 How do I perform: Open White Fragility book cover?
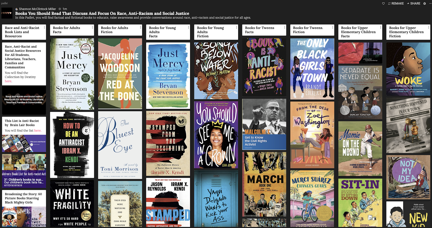72,204
